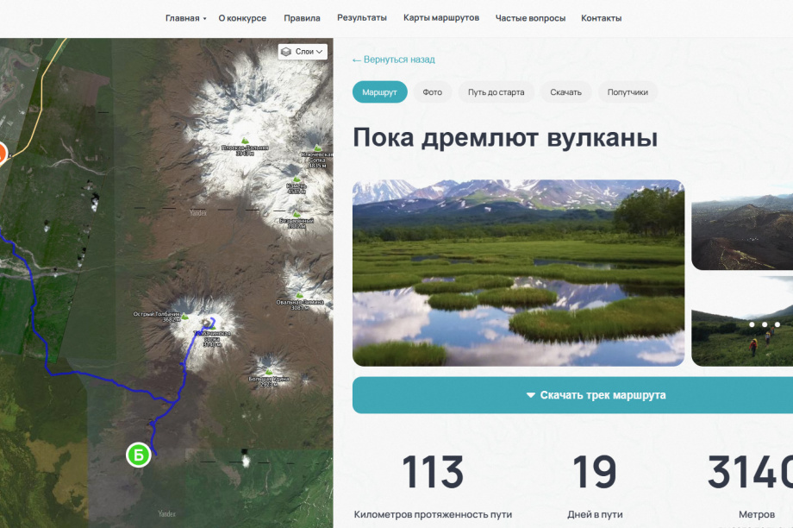793x528 pixels.
Task: Open the Карты маршрутов page
Action: (441, 18)
